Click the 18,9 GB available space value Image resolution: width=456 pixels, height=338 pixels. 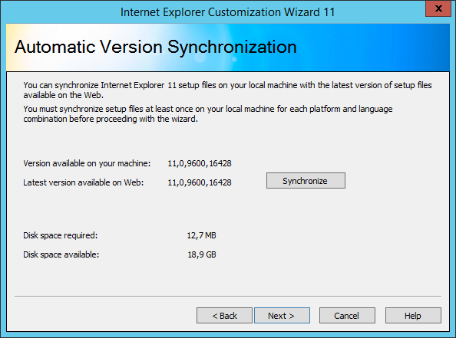(202, 254)
